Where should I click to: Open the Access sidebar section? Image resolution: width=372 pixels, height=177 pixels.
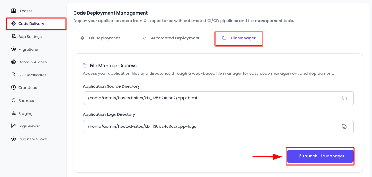26,11
